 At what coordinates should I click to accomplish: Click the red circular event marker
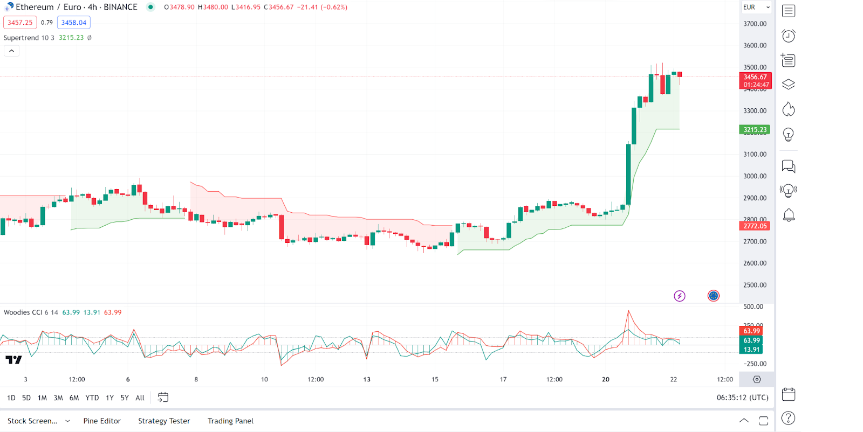714,296
